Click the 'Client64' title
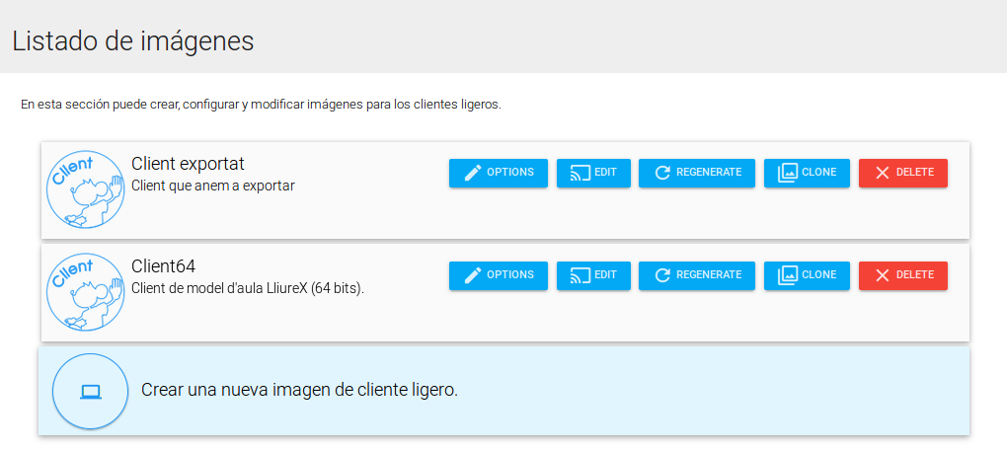Screen dimensions: 1007x449 point(164,266)
